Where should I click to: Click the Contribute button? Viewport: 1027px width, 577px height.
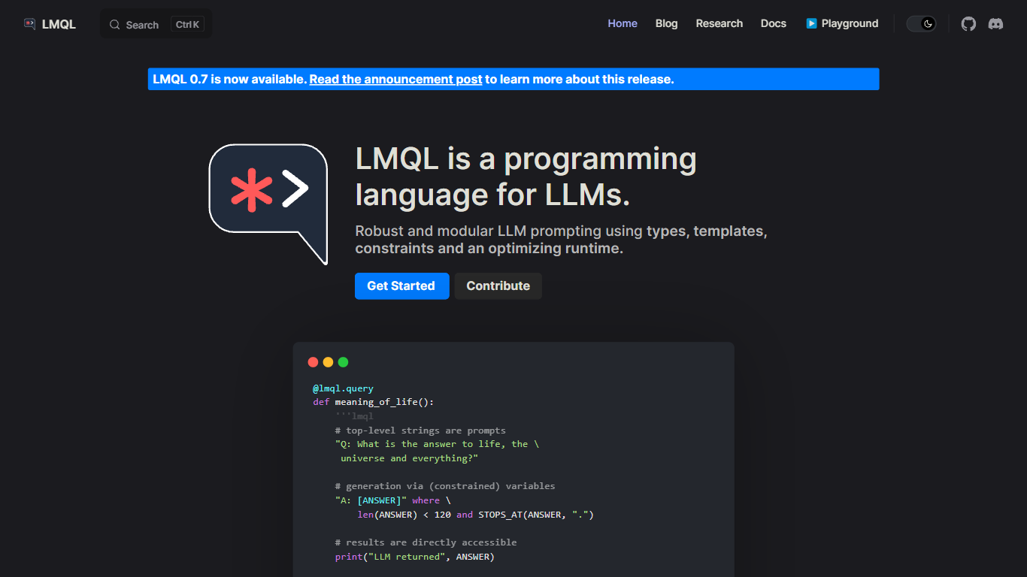pyautogui.click(x=498, y=286)
